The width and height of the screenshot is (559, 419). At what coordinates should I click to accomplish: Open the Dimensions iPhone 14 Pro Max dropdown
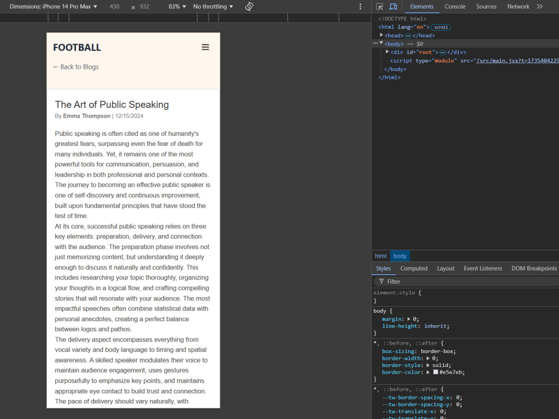(53, 6)
